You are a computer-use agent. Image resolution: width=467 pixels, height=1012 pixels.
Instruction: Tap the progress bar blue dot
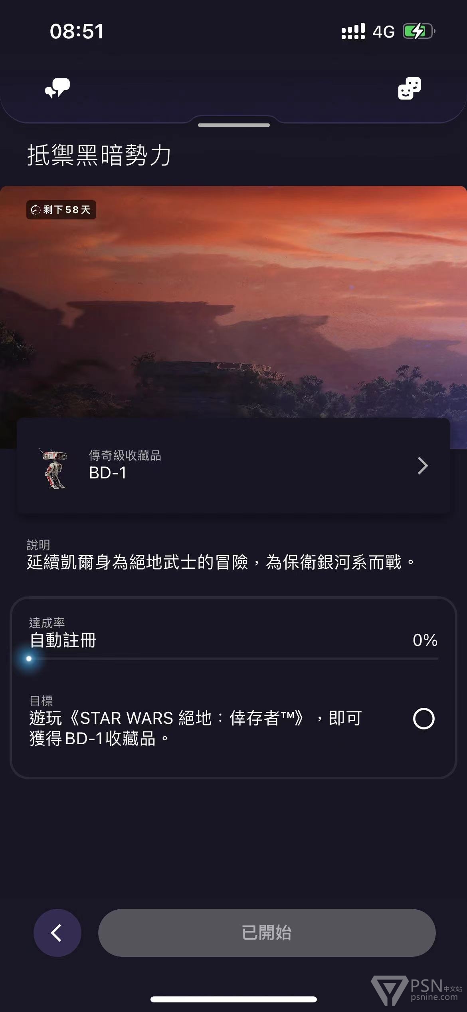(29, 659)
